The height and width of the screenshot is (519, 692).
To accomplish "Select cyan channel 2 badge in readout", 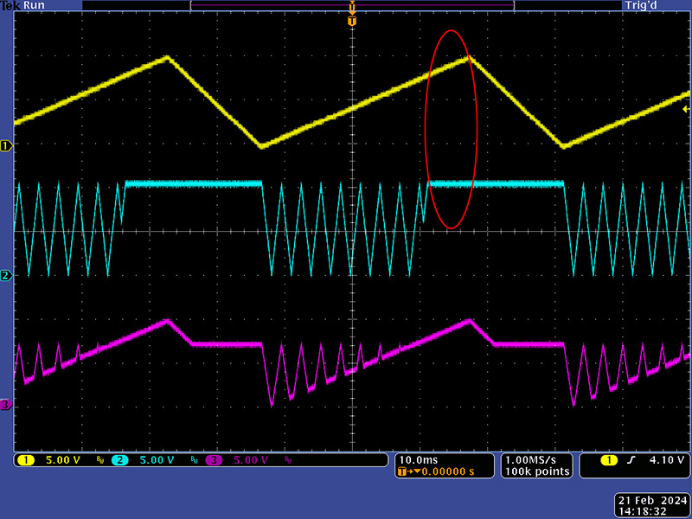I will point(119,460).
